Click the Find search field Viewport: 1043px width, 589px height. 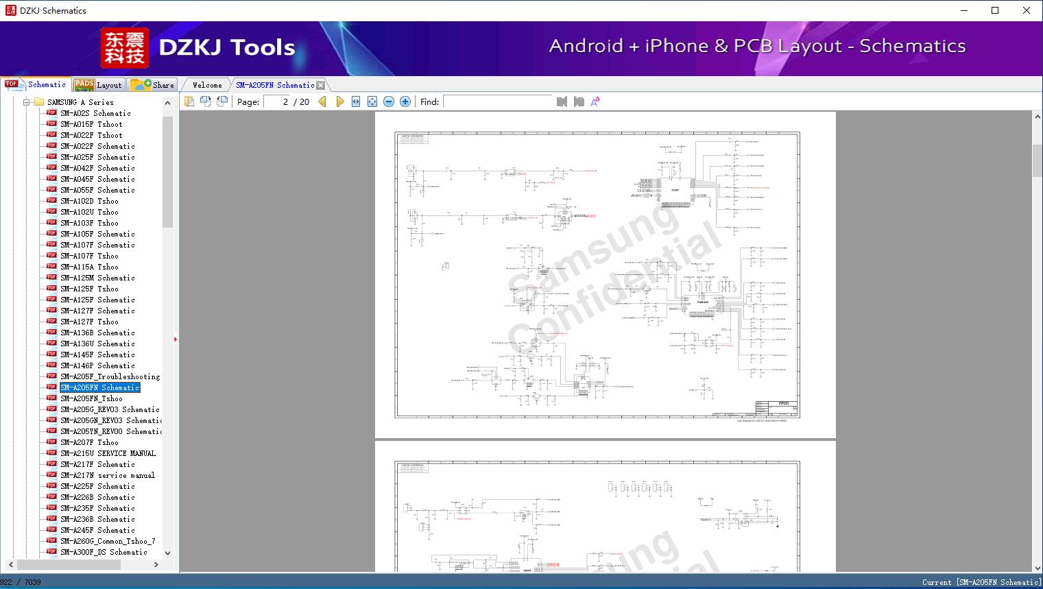(497, 101)
